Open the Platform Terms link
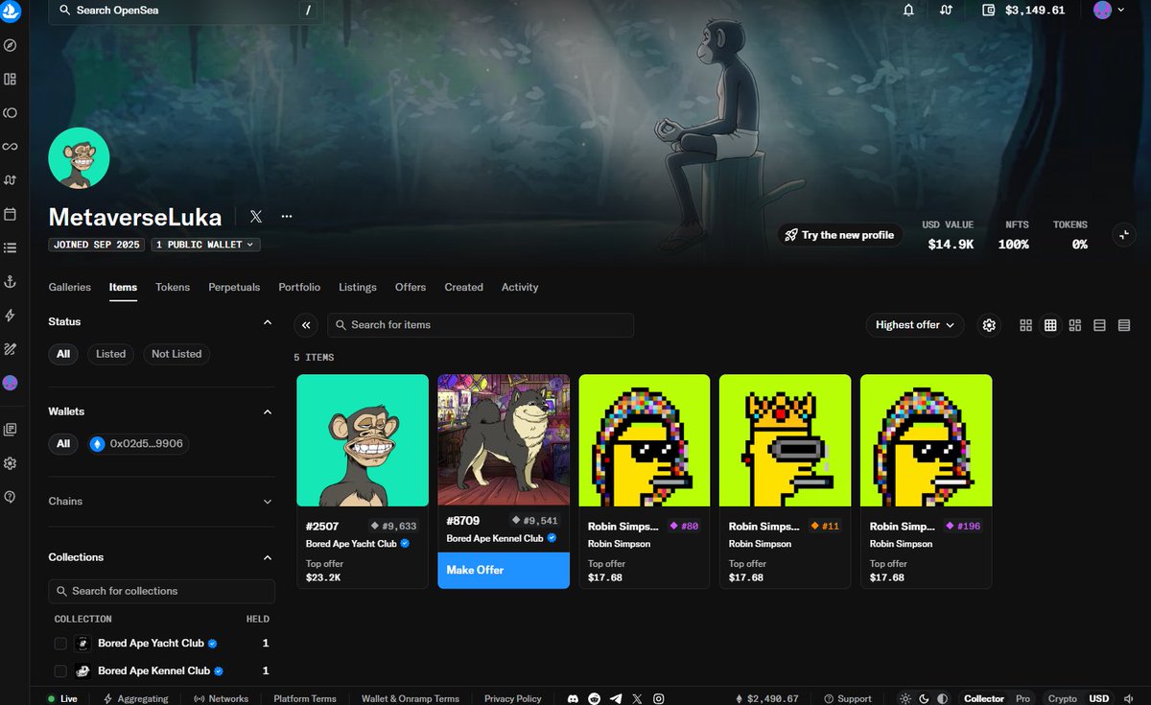 click(305, 698)
